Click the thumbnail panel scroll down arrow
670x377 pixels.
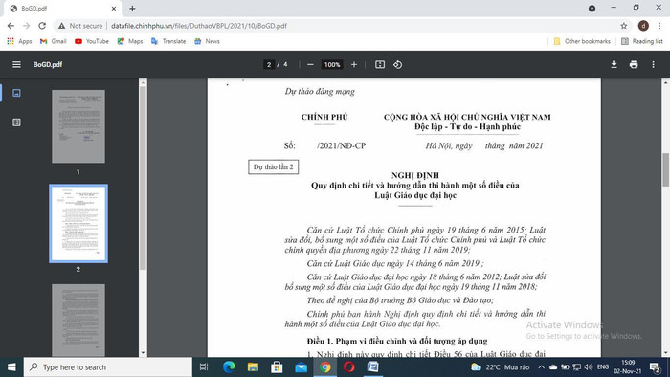point(144,353)
